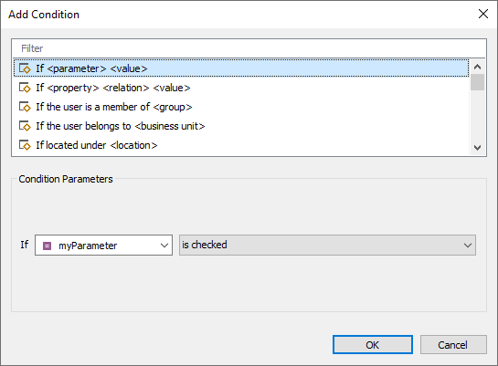Click the condition icon beside 'If <parameter> <value>'
Image resolution: width=498 pixels, height=366 pixels.
25,68
